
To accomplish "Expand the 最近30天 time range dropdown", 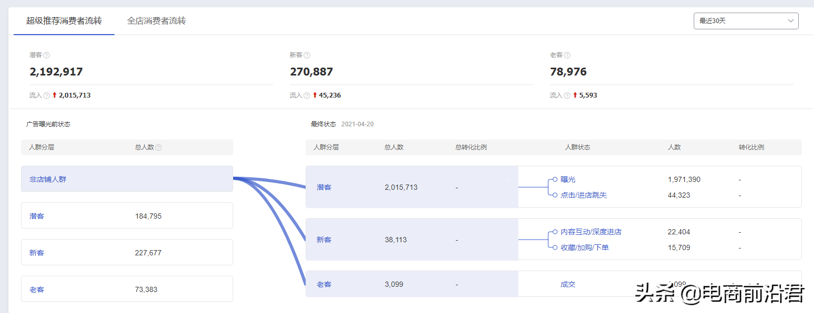I will pyautogui.click(x=745, y=20).
